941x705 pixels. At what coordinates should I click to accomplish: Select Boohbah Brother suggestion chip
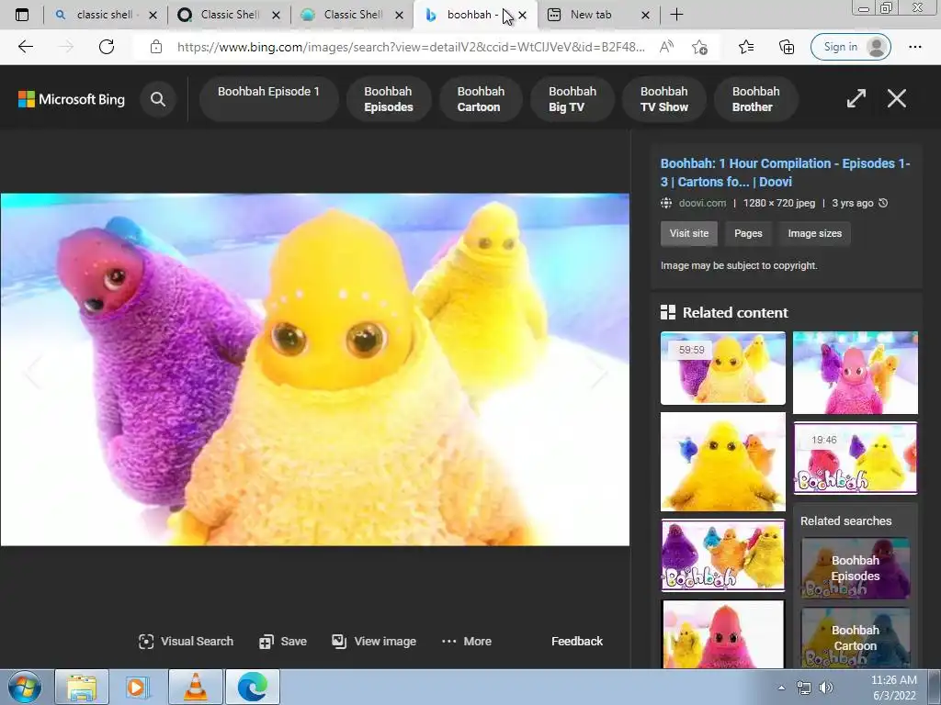click(x=755, y=99)
